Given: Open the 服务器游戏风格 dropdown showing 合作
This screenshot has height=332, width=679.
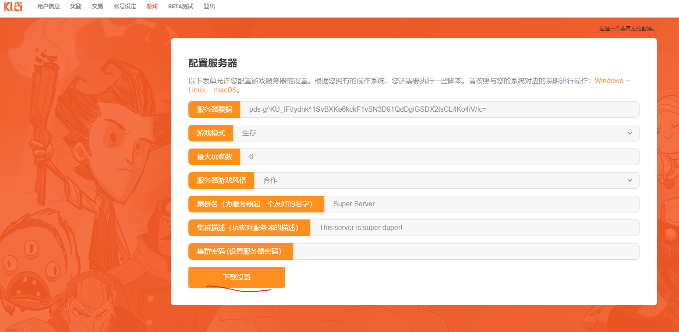Looking at the screenshot, I should click(447, 180).
